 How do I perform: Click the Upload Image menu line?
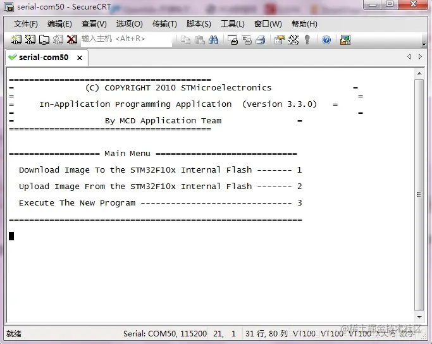point(161,187)
